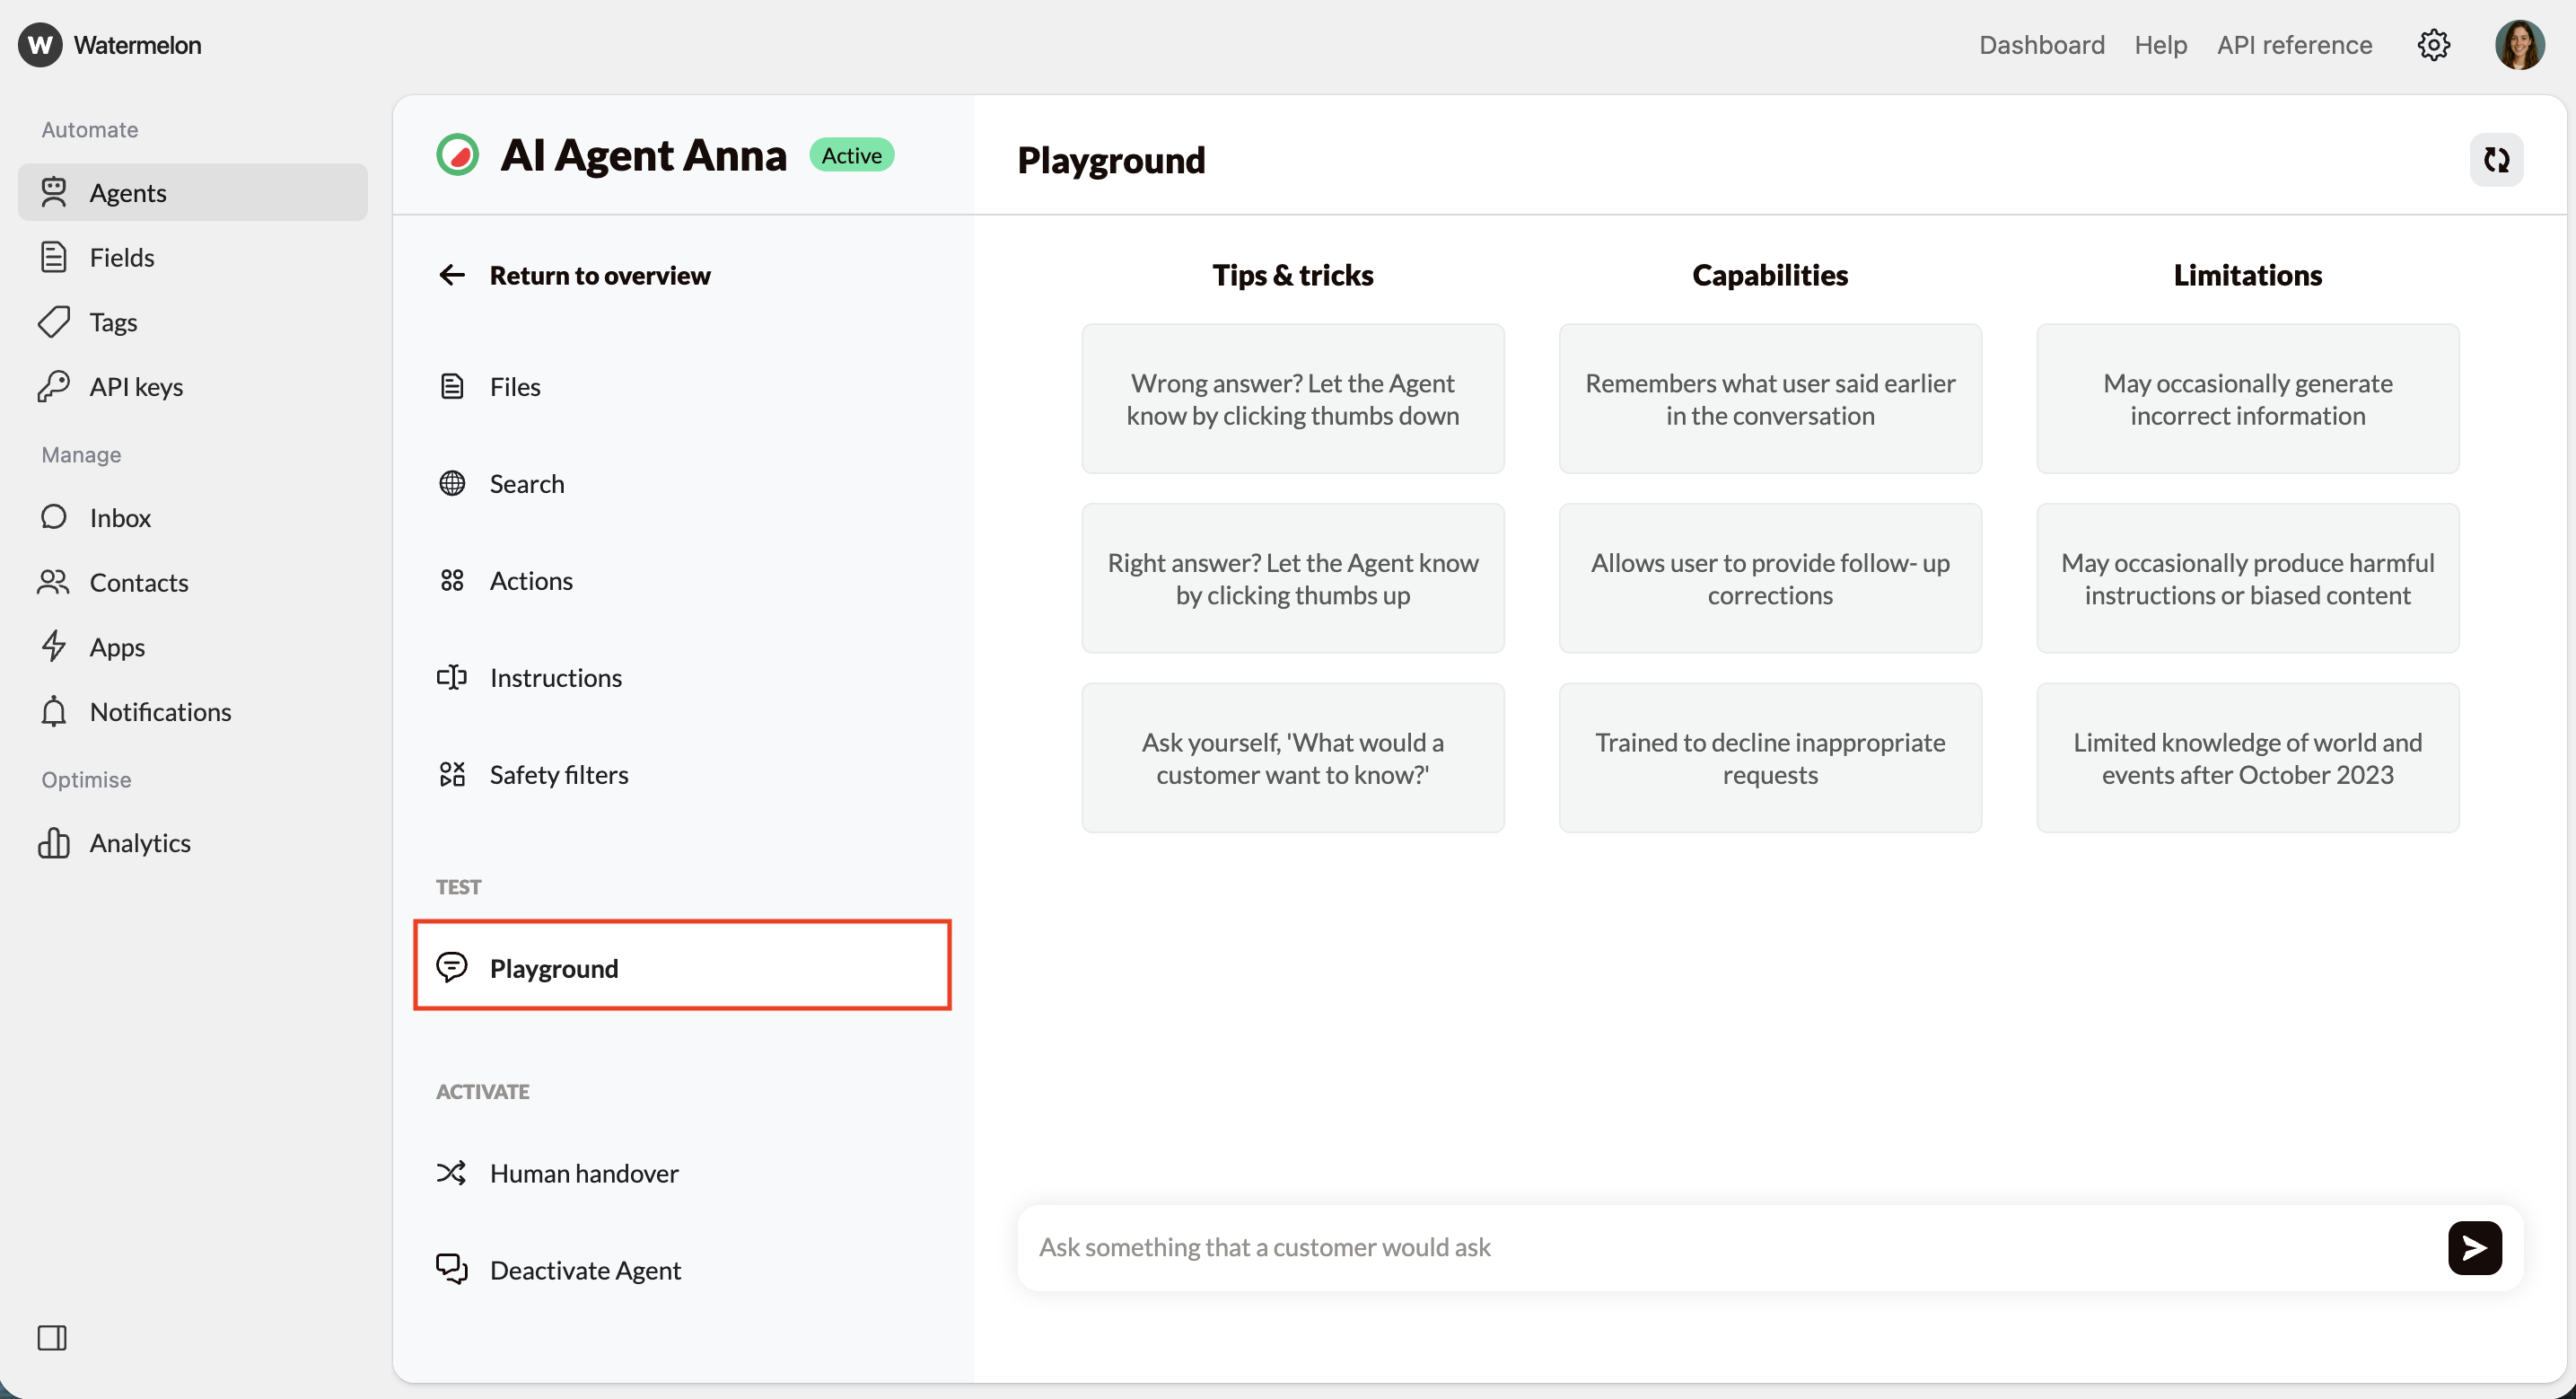Go to Dashboard in the top navigation

[x=2042, y=44]
